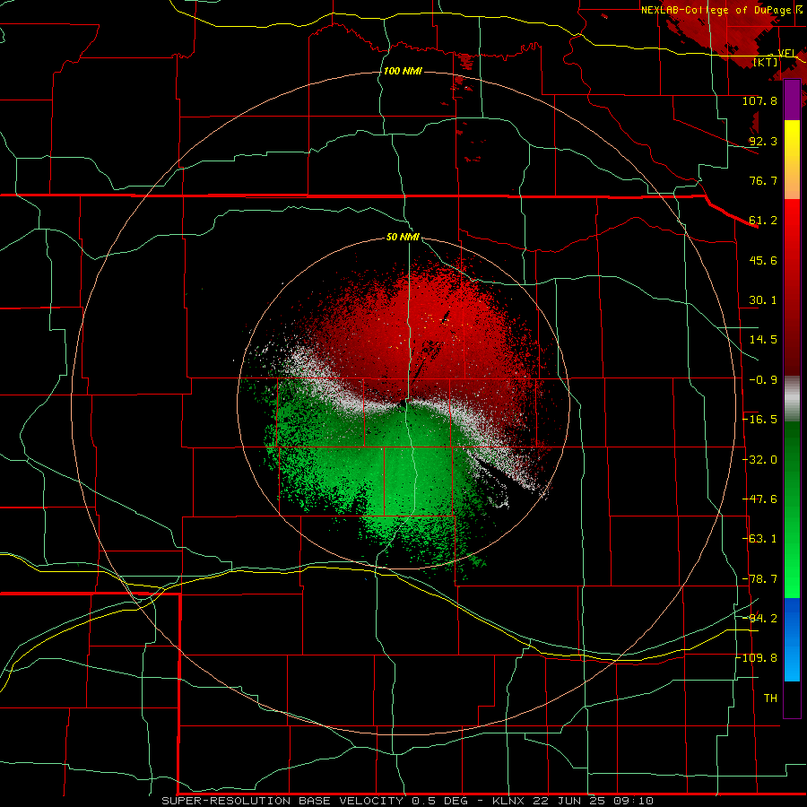Click the purple segment of velocity color bar
Screen dimensions: 807x807
pyautogui.click(x=792, y=100)
